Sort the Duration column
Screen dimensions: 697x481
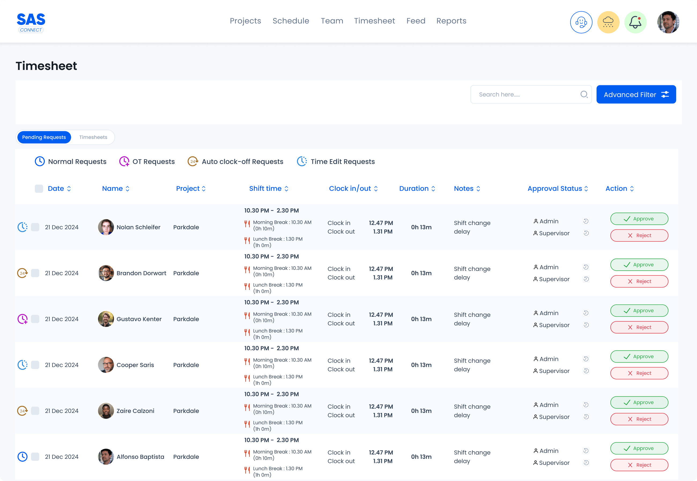433,189
